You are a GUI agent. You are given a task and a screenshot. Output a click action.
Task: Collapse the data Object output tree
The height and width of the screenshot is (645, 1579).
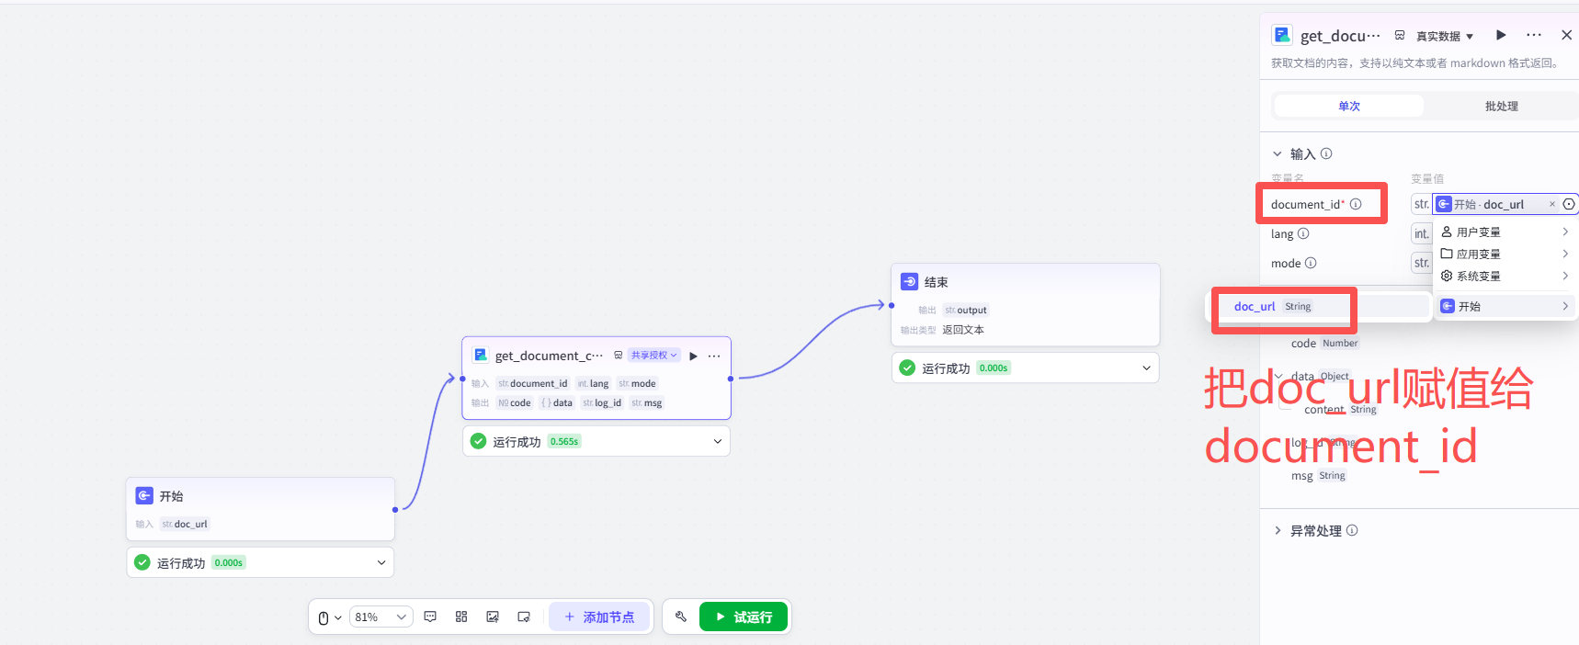tap(1278, 376)
